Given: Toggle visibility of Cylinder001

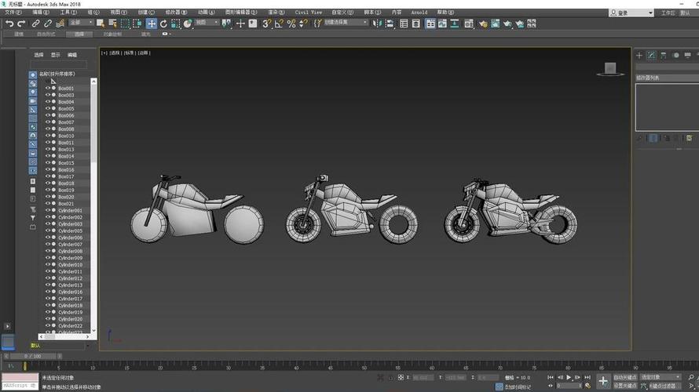Looking at the screenshot, I should click(47, 210).
